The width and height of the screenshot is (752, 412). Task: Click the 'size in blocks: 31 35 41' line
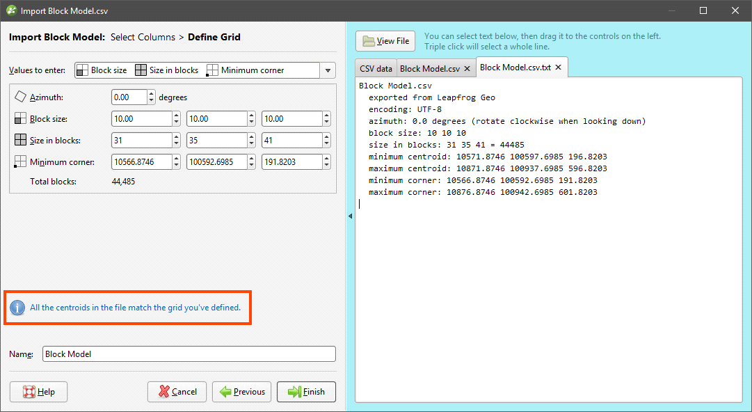[447, 144]
